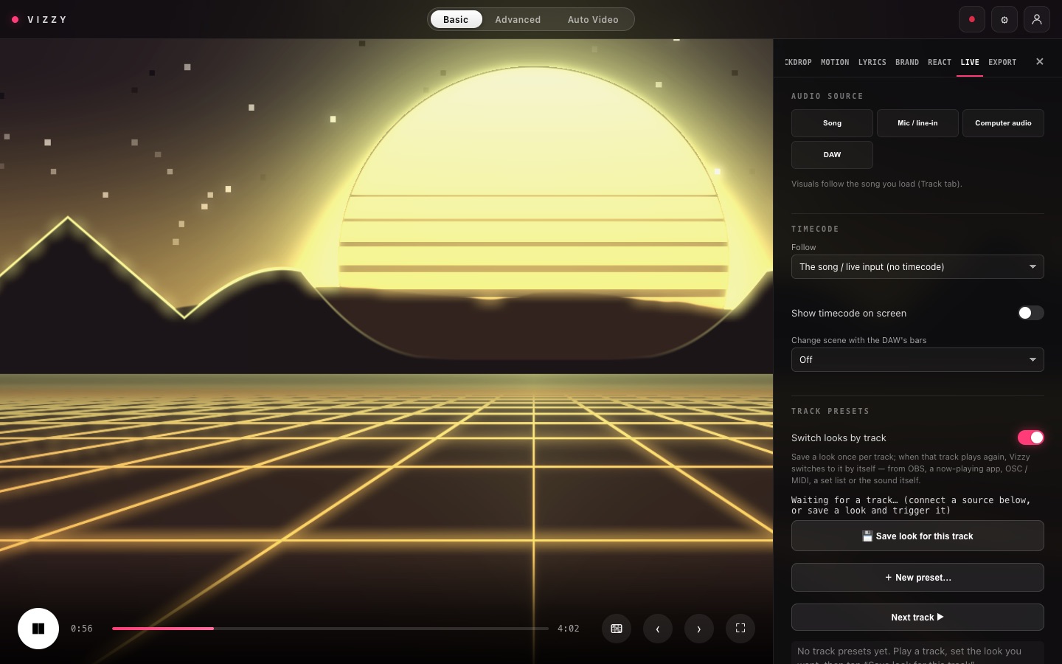1062x664 pixels.
Task: Open the partially hidden Backdrop tab
Action: (x=798, y=63)
